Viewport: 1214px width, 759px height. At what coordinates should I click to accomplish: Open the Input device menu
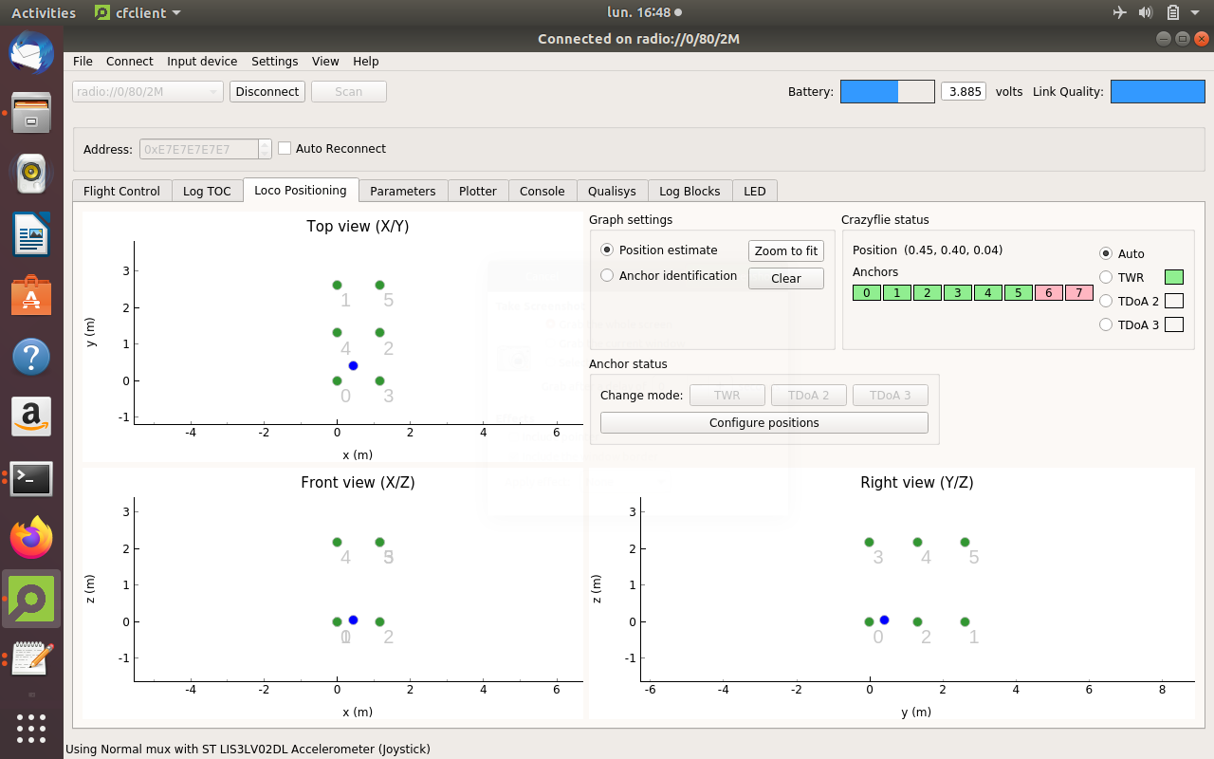(202, 62)
